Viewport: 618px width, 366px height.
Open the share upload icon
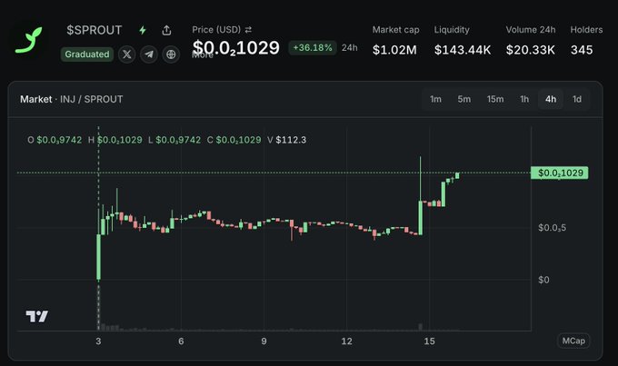(166, 30)
